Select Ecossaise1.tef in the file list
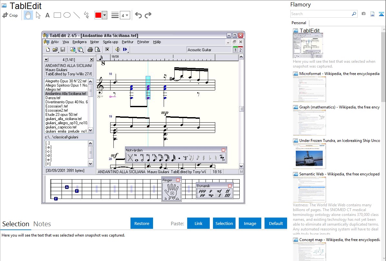This screenshot has height=261, width=386. tap(57, 106)
